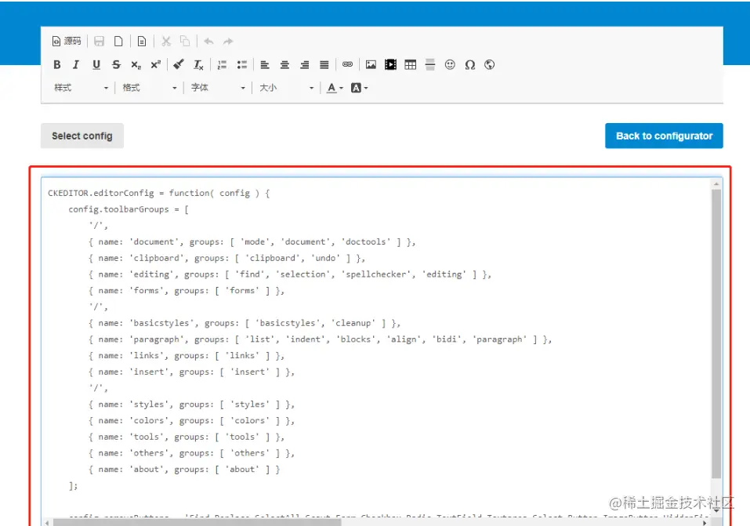This screenshot has height=526, width=750.
Task: Click the New Page blank document icon
Action: click(118, 42)
